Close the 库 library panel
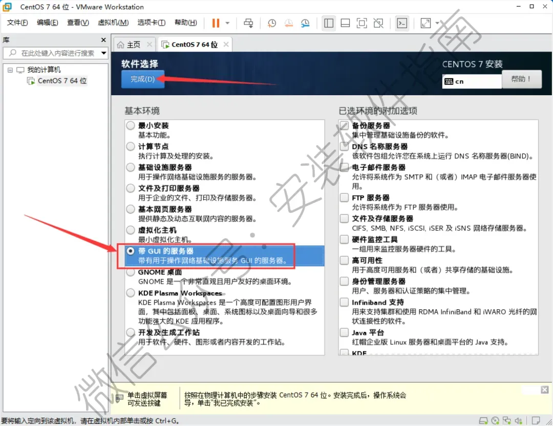The image size is (553, 426). (103, 40)
